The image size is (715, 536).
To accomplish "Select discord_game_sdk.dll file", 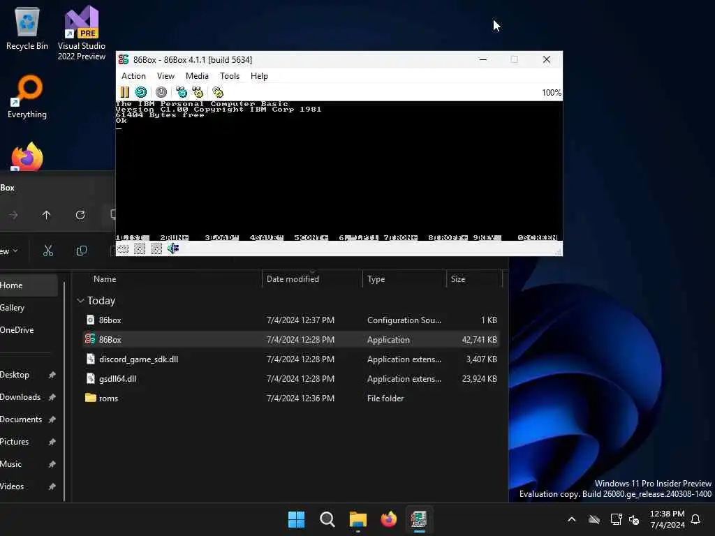I will pos(291,359).
